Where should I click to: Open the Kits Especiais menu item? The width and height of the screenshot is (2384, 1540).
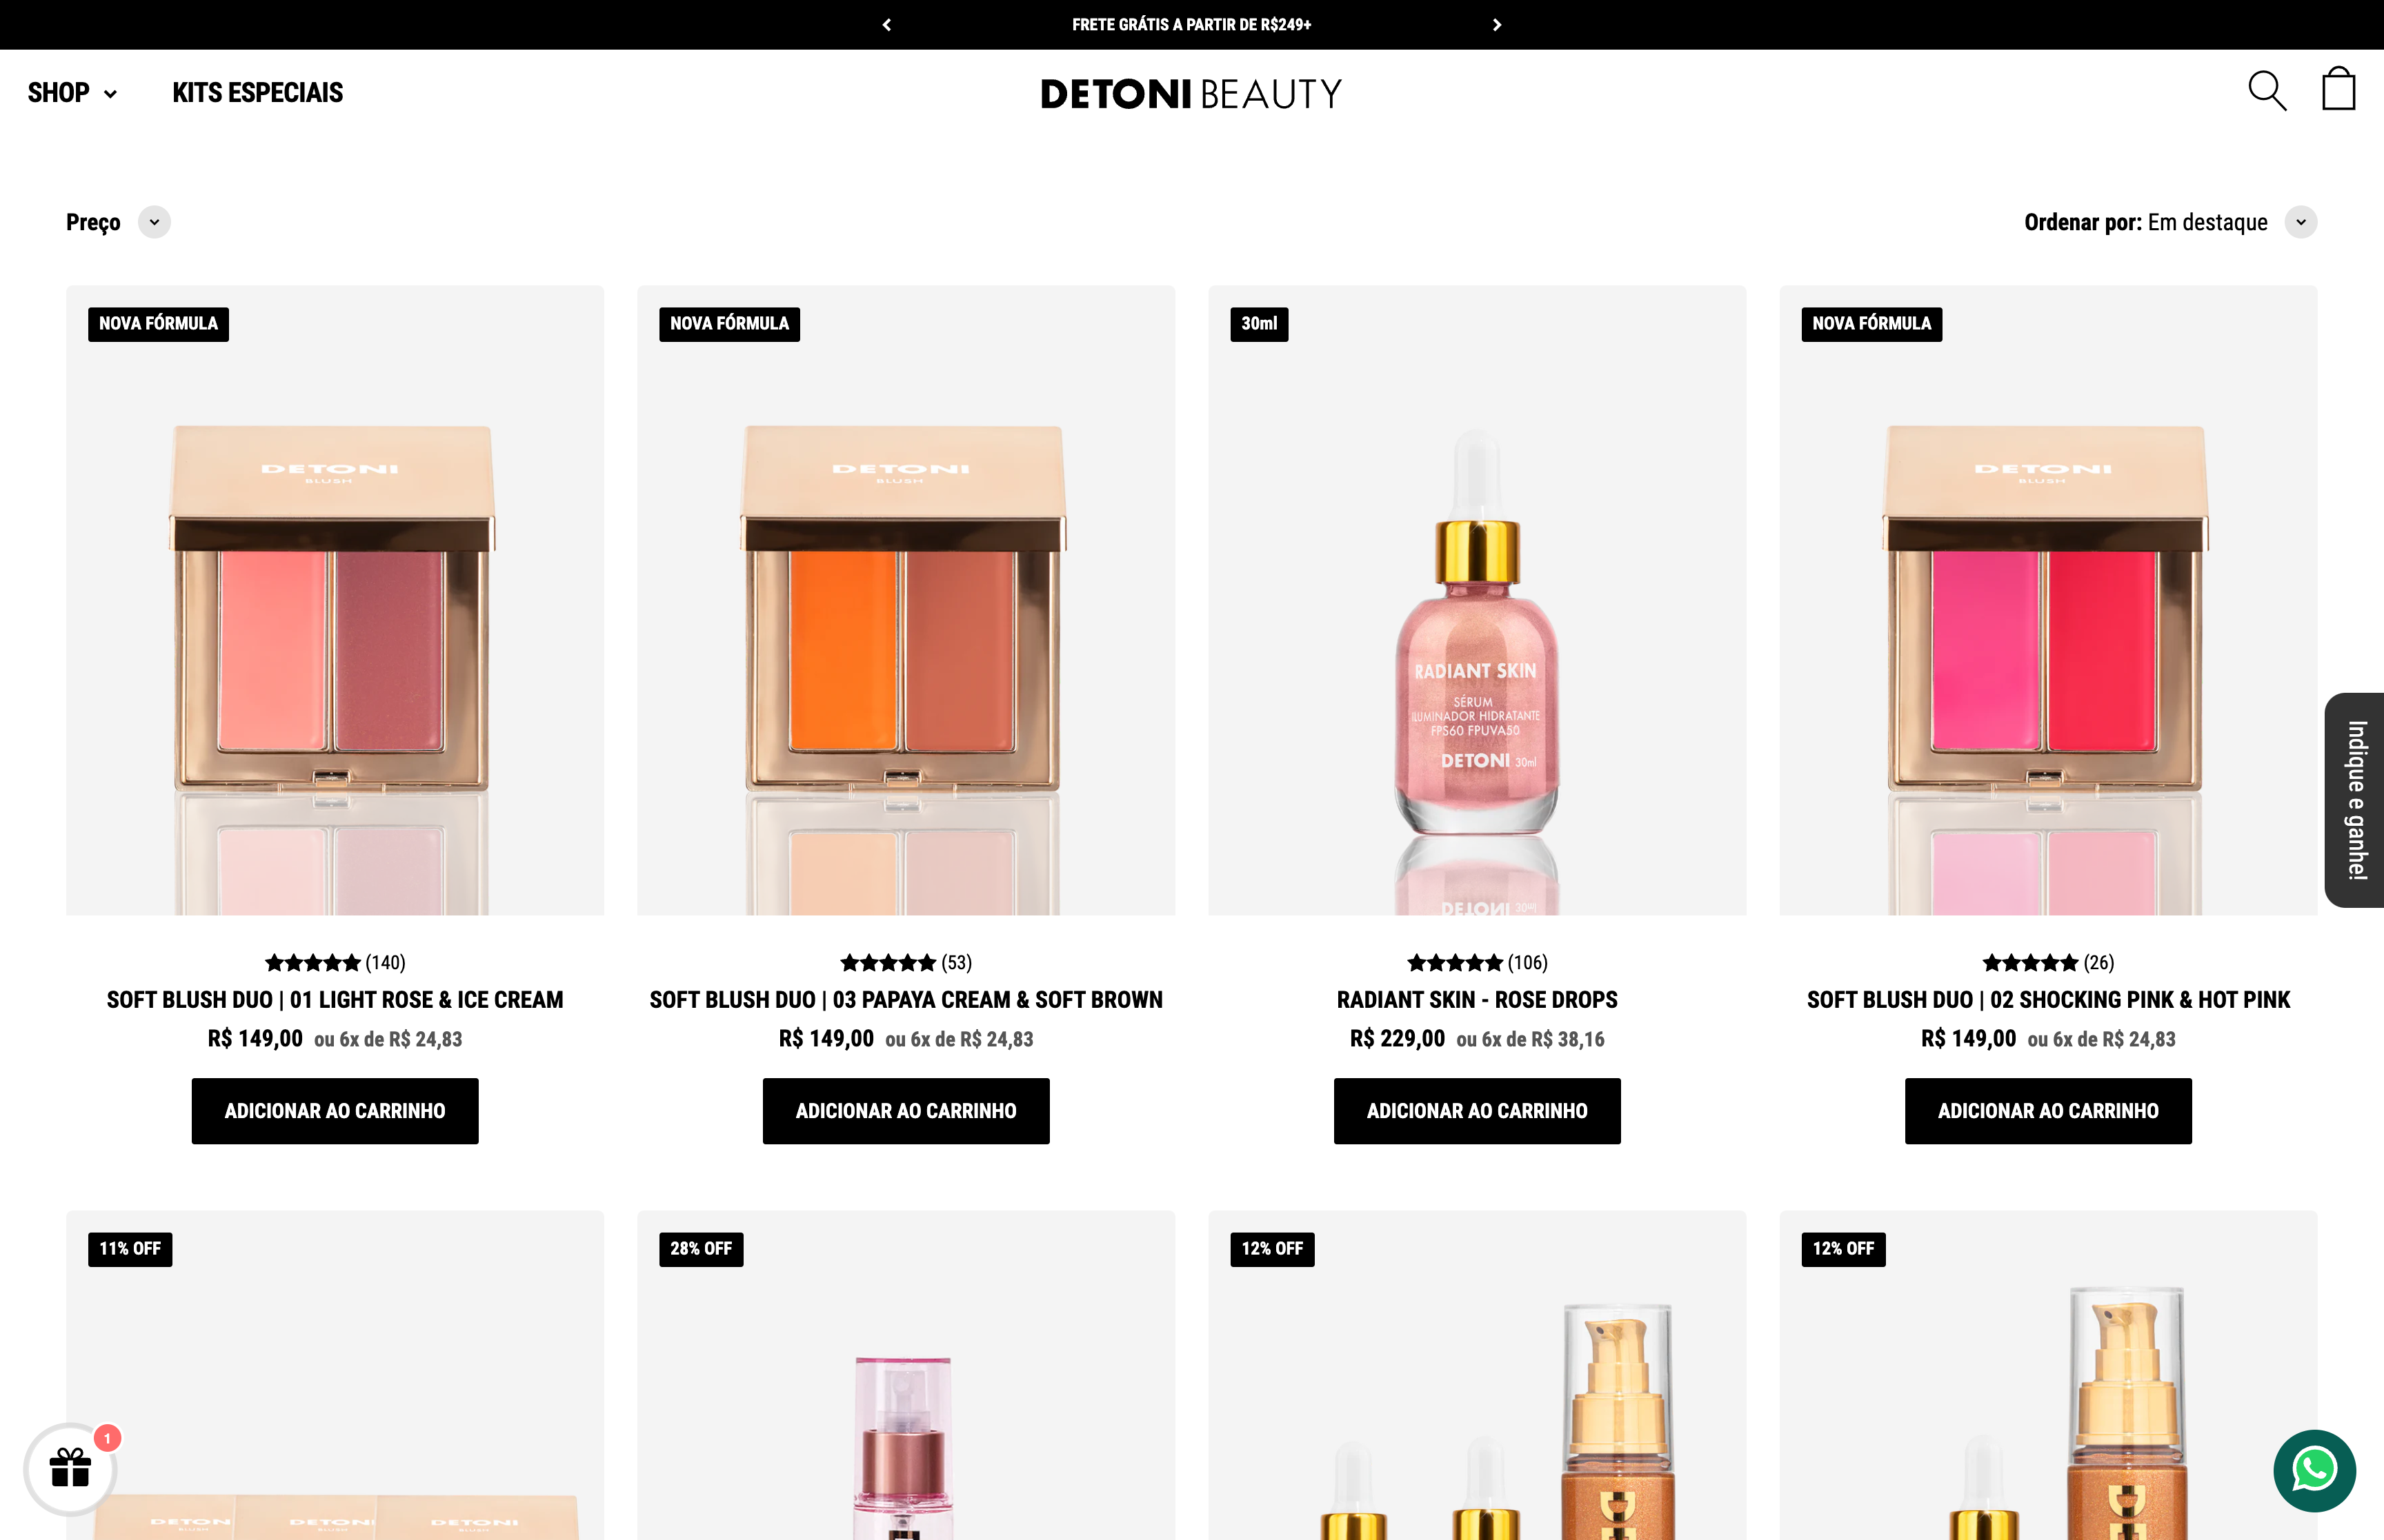coord(257,93)
